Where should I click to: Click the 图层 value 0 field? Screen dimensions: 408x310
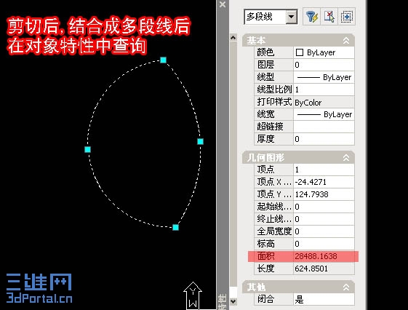coord(324,65)
